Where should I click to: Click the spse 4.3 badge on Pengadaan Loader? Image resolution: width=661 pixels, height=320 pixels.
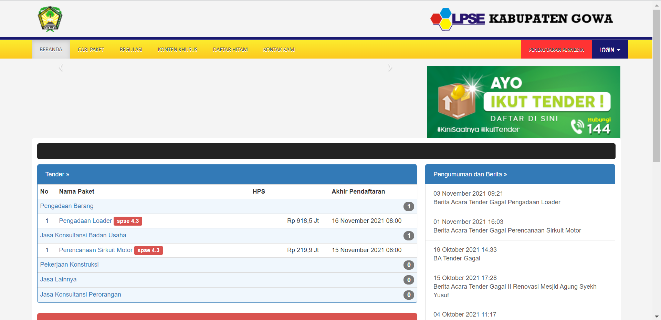tap(128, 221)
